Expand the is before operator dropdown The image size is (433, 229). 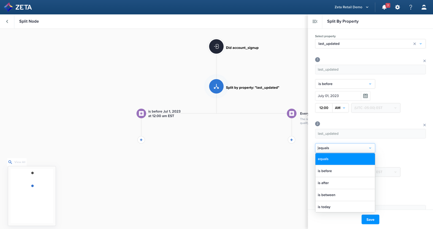tap(345, 84)
